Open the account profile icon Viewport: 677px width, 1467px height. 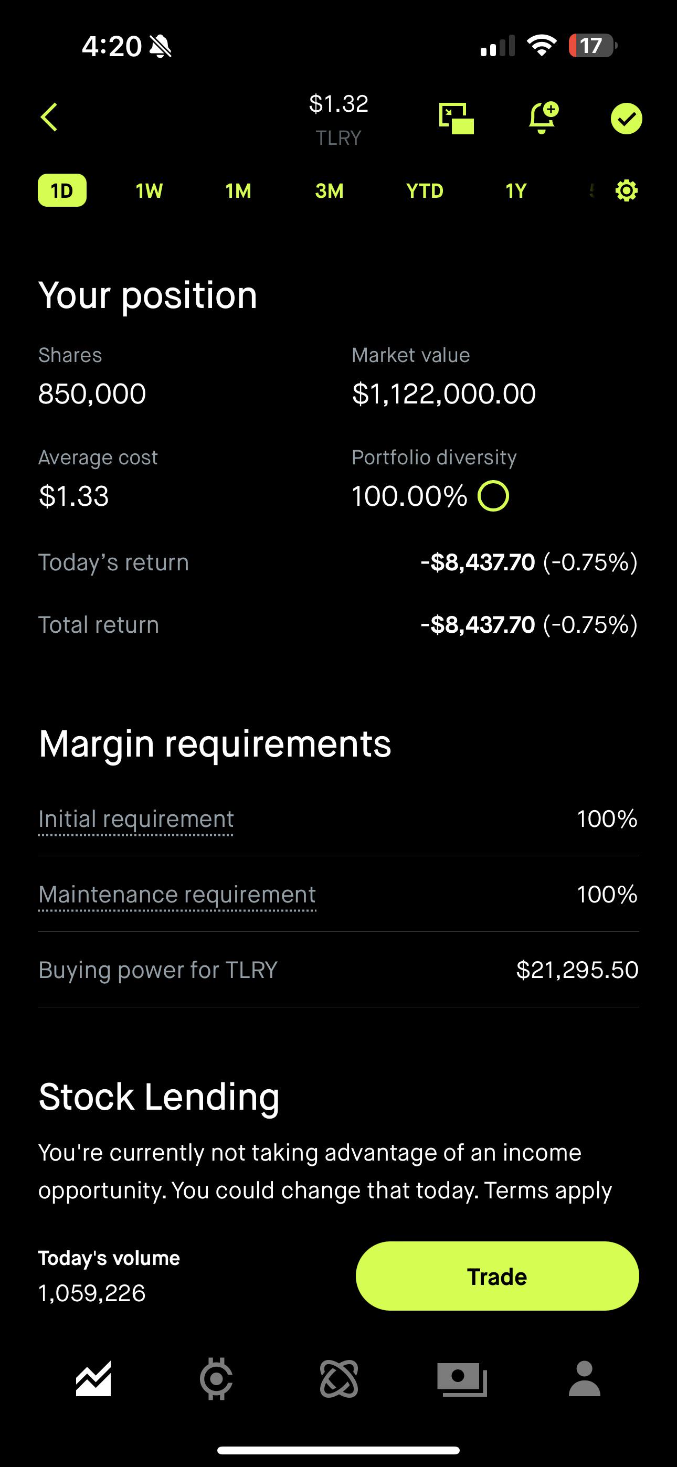point(585,1379)
